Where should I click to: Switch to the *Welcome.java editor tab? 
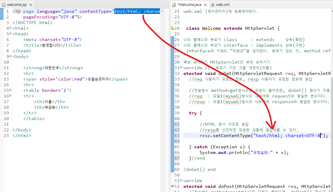(x=189, y=5)
